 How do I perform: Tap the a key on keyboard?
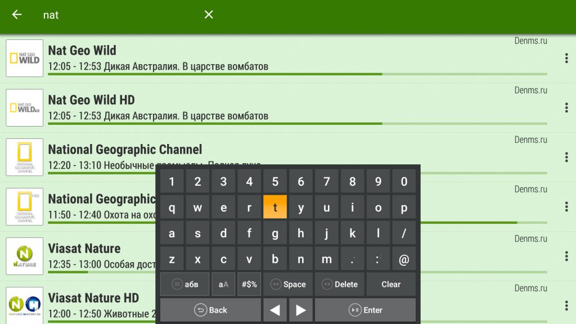click(x=172, y=233)
